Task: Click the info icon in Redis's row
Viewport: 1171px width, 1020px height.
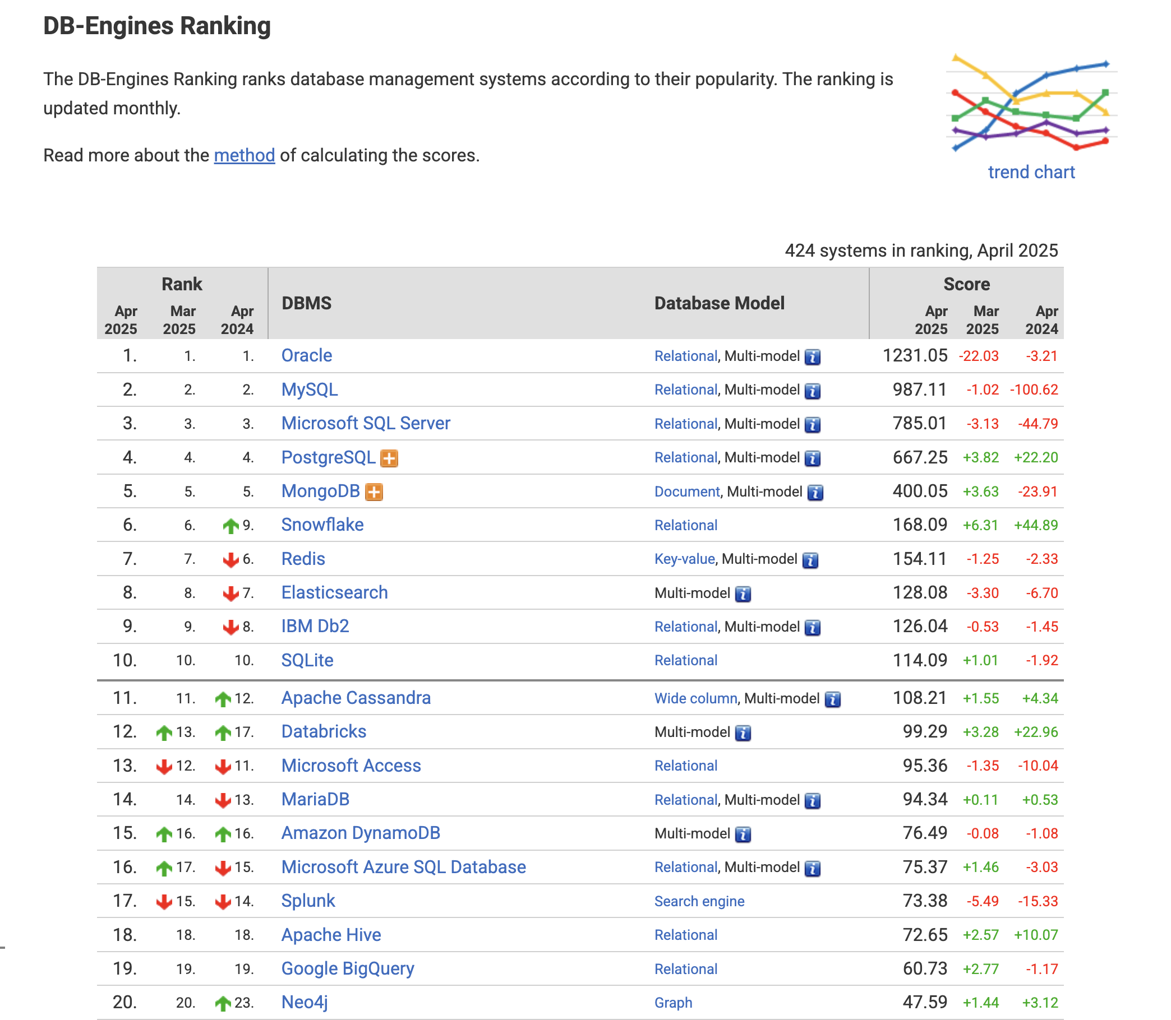Action: pos(810,560)
